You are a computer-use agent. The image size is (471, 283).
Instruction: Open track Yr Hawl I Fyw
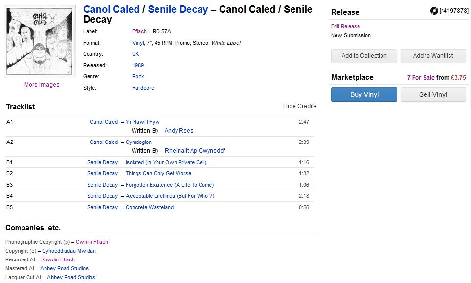(x=142, y=122)
